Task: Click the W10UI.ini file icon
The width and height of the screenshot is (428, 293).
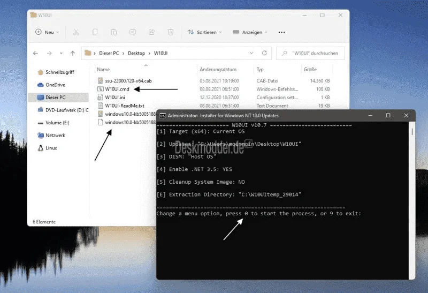Action: tap(101, 97)
